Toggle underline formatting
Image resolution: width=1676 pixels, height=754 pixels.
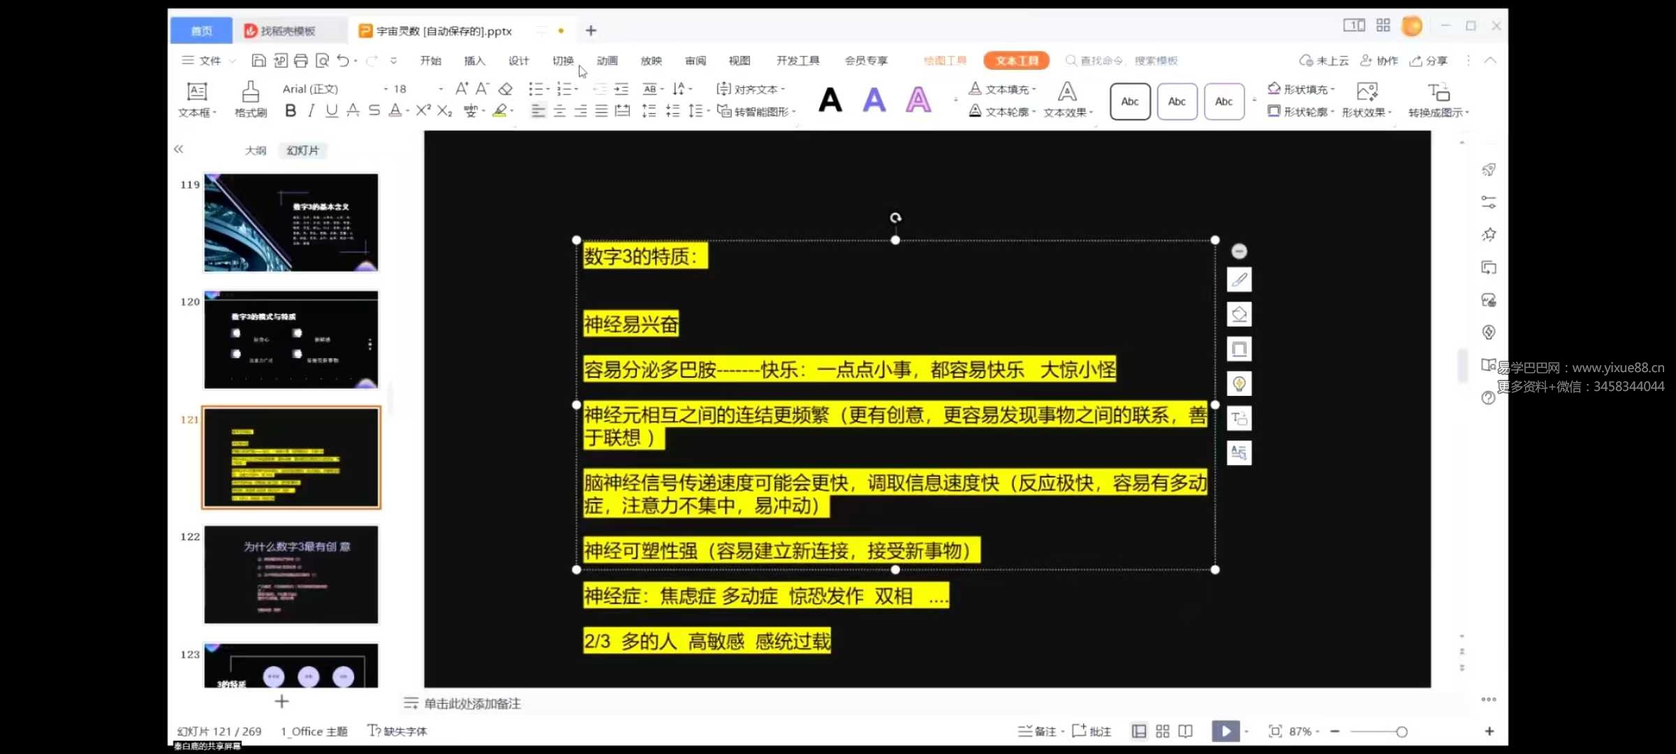coord(332,111)
